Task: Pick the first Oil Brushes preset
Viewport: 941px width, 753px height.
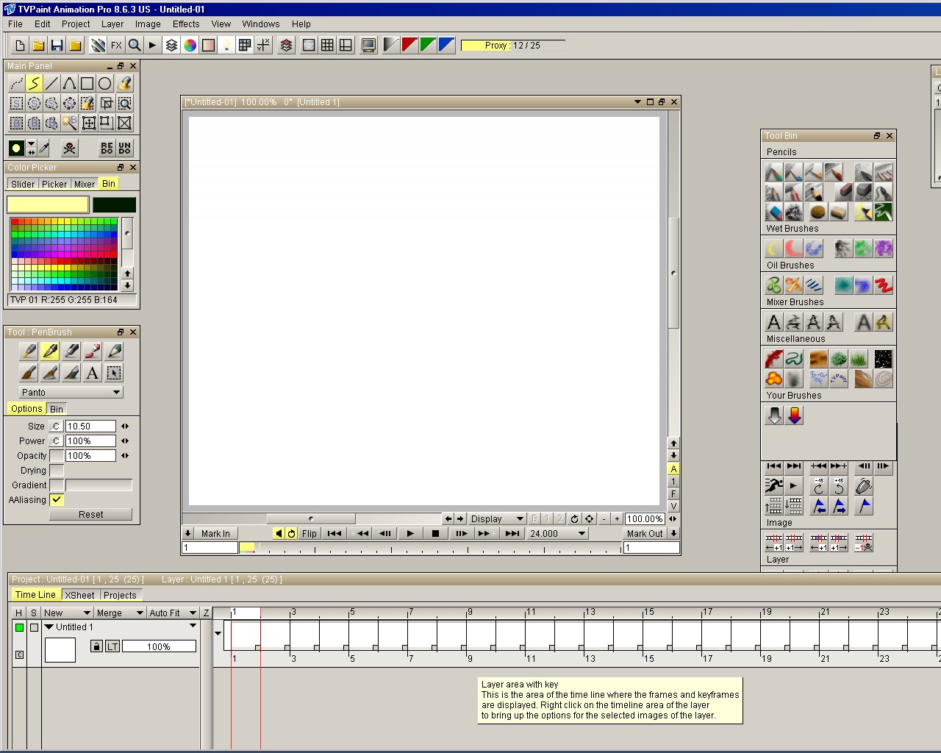Action: (x=773, y=285)
